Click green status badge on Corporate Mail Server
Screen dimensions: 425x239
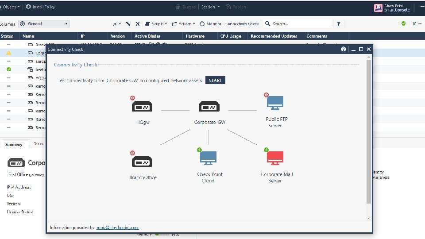click(x=266, y=150)
